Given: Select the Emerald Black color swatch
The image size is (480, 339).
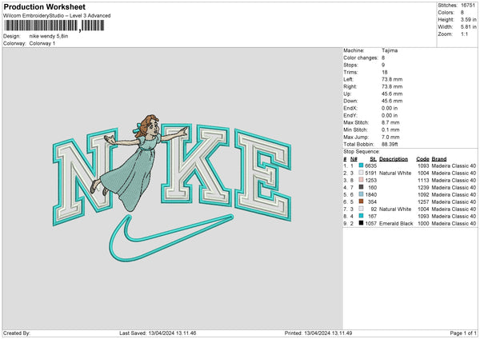Looking at the screenshot, I should tap(362, 222).
